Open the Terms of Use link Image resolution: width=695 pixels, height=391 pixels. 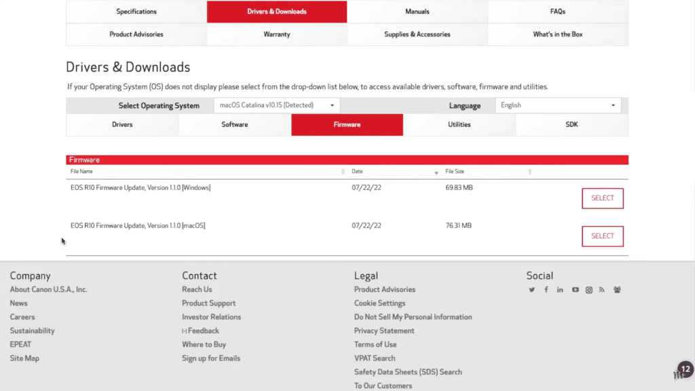[375, 344]
